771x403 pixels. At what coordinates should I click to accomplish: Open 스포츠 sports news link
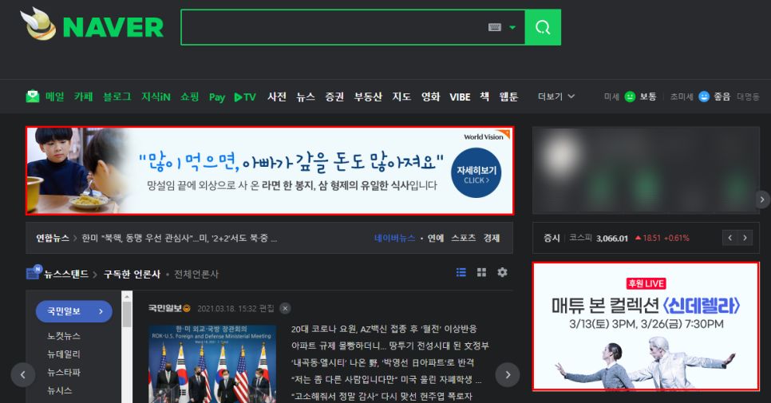[x=463, y=238]
